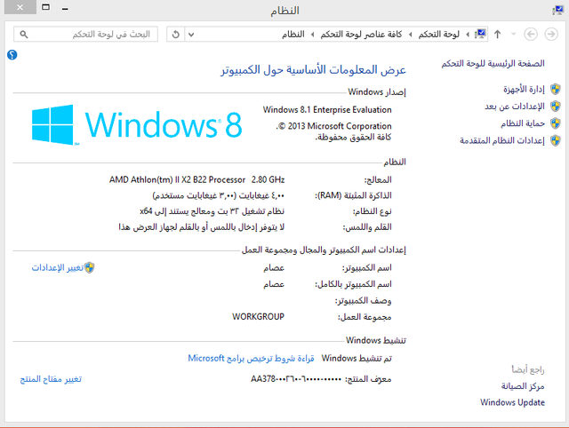Click تم تنشيط Windows status text
Screen dimensions: 569x428
[357, 359]
